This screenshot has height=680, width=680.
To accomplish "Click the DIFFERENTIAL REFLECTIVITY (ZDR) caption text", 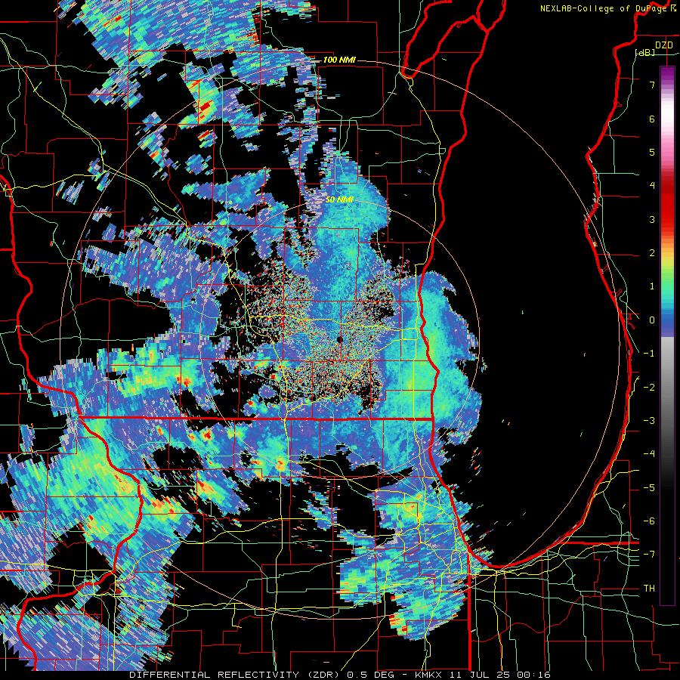I will point(236,675).
